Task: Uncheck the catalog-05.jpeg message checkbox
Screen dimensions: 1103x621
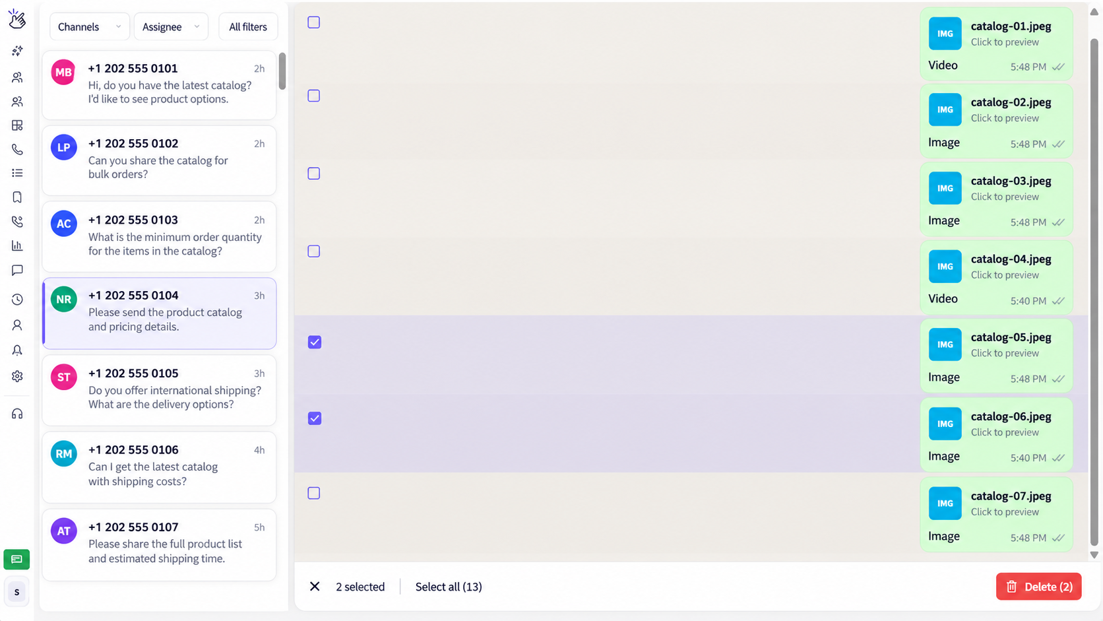Action: (x=315, y=342)
